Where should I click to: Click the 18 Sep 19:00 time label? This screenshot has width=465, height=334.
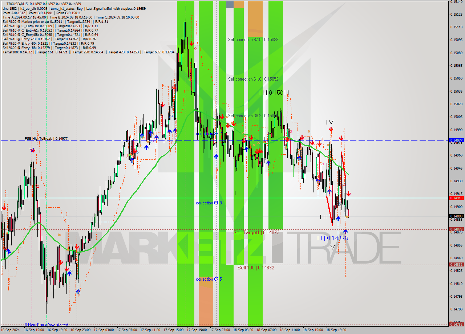(336, 330)
